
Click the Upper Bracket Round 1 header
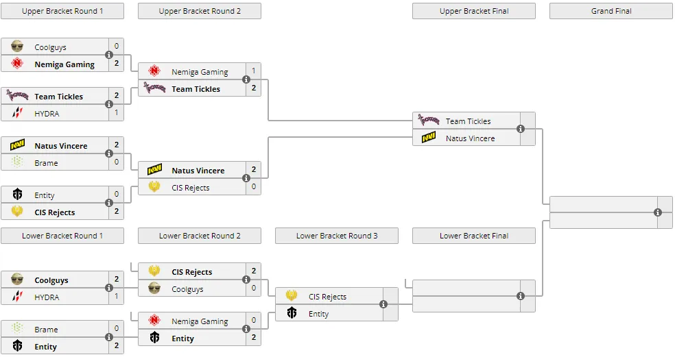tap(62, 11)
